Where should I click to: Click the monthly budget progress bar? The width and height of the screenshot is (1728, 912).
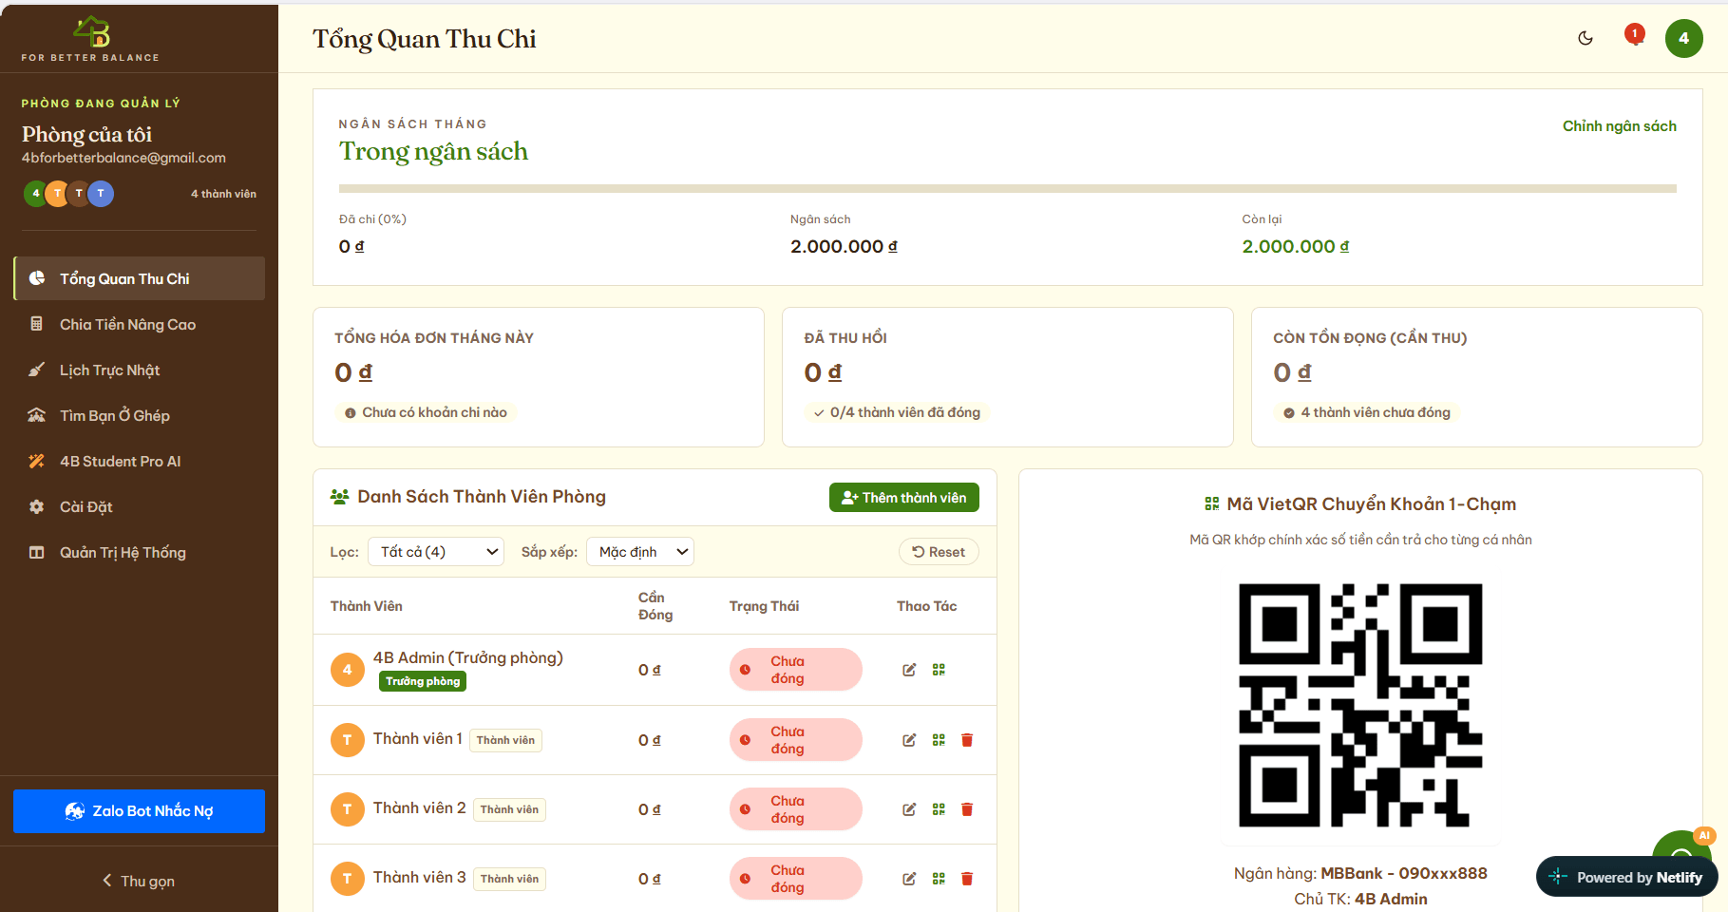pyautogui.click(x=1007, y=188)
